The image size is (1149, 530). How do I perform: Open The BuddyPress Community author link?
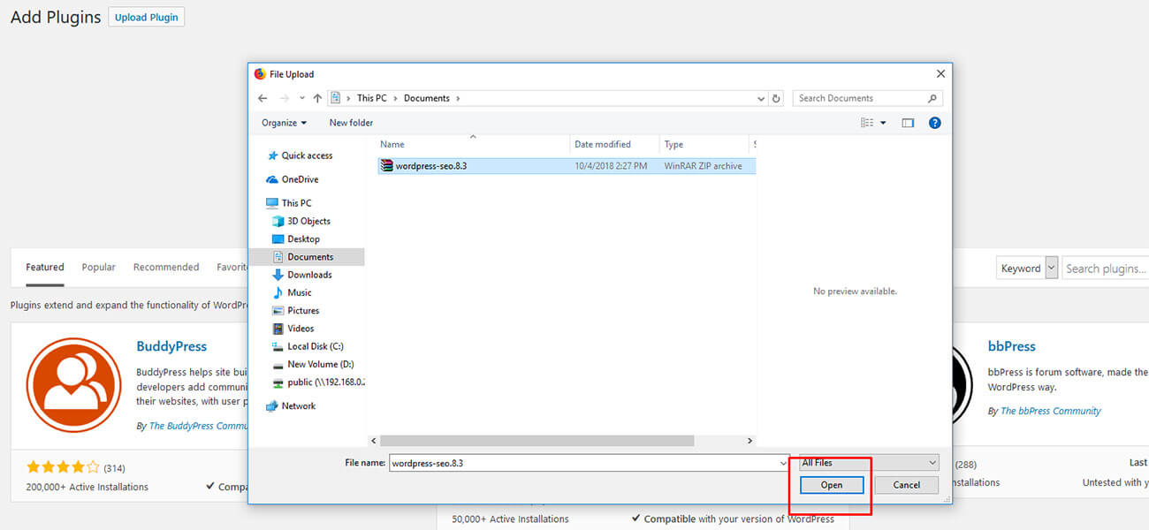click(198, 426)
